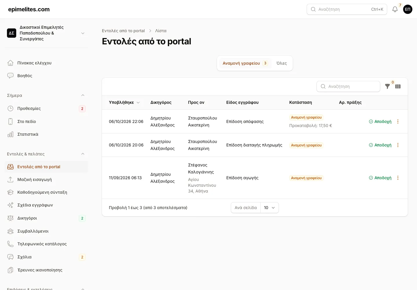
Task: Open Μαζική εισαγωγή page
Action: pyautogui.click(x=46, y=180)
